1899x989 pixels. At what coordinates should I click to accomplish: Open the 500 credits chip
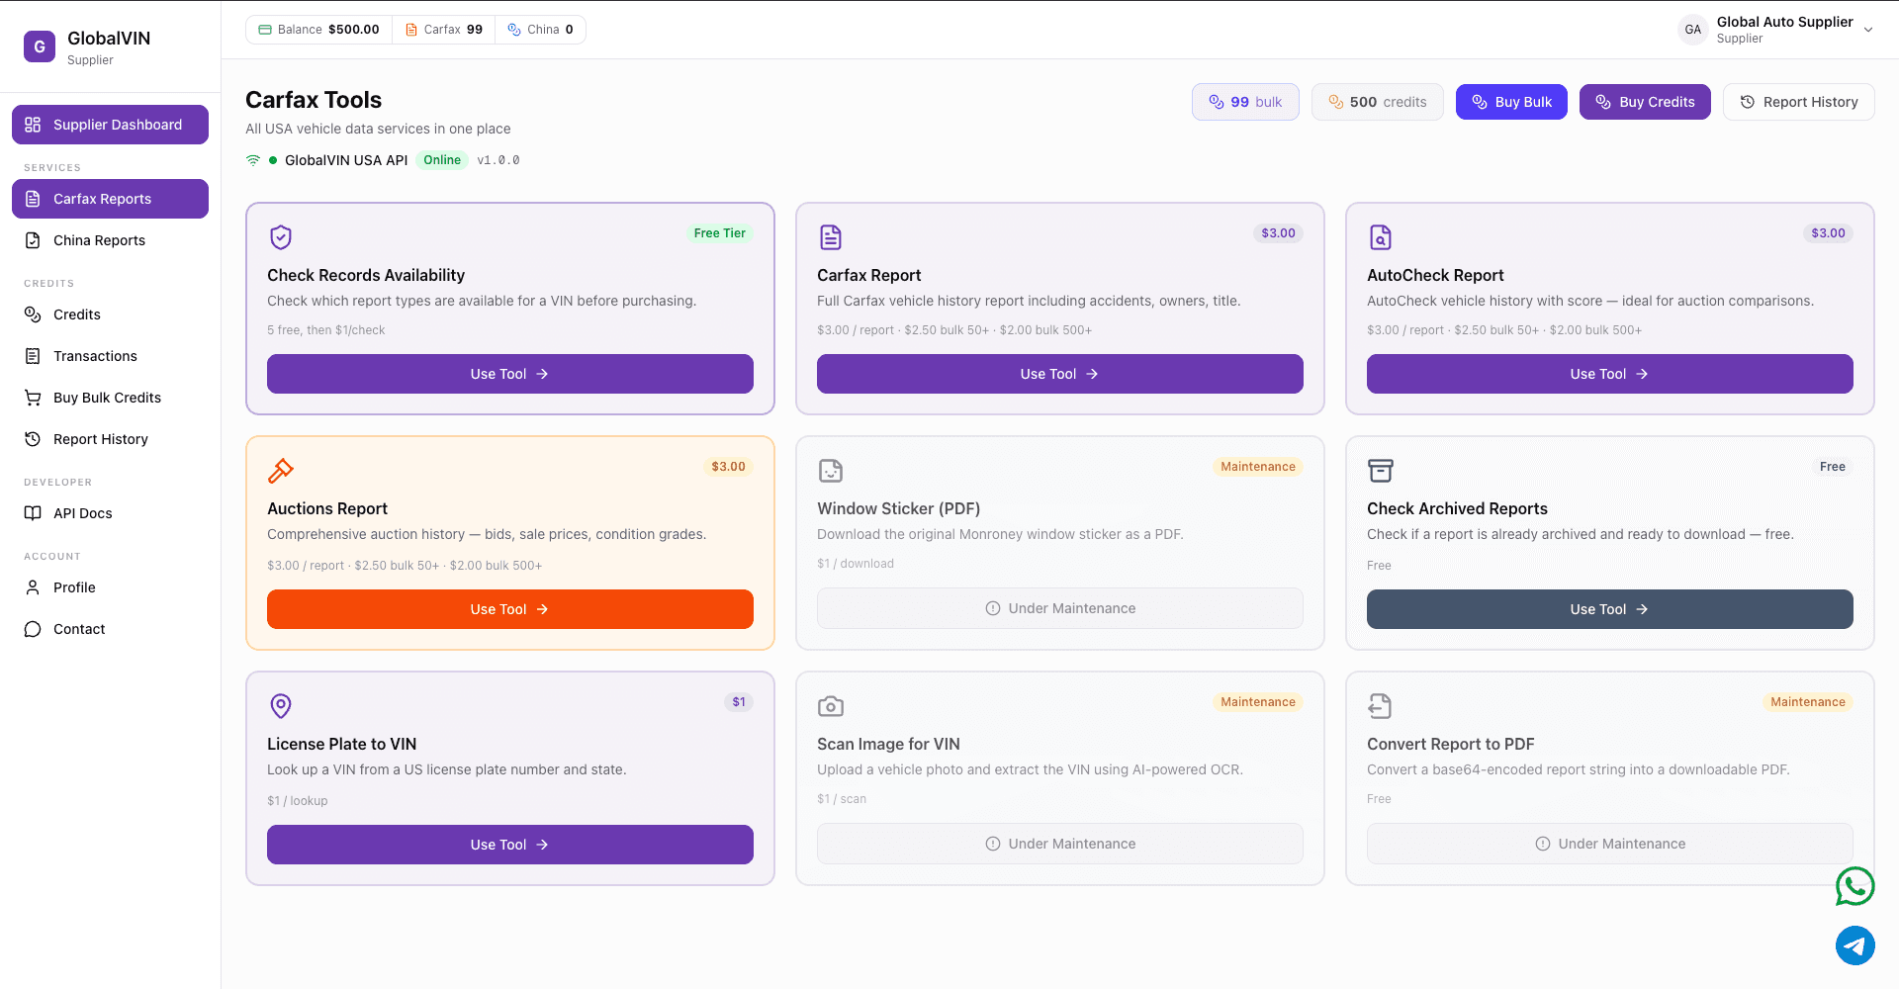tap(1377, 101)
